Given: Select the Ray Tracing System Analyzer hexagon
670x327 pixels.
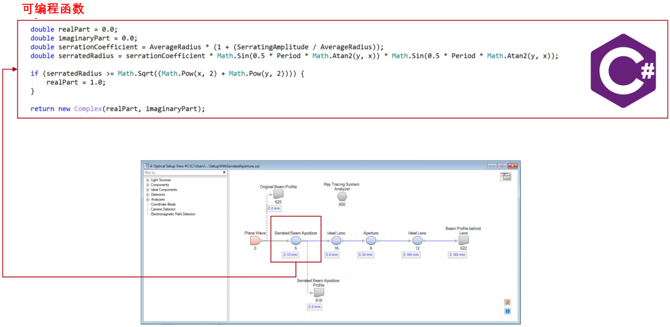Looking at the screenshot, I should point(342,196).
